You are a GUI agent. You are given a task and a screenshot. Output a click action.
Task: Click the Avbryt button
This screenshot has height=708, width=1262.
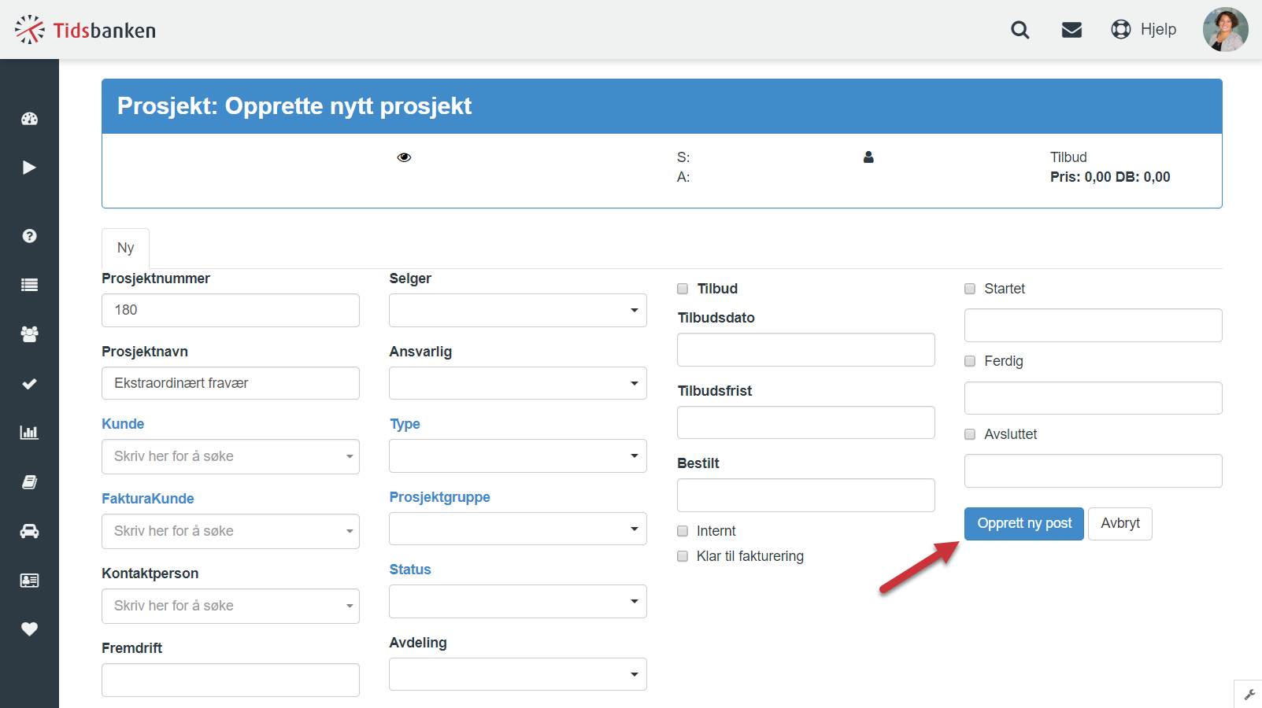[1120, 524]
